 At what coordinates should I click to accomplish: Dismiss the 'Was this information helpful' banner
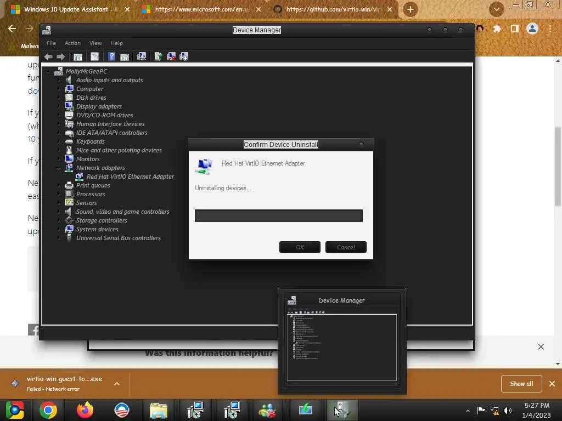[x=541, y=346]
